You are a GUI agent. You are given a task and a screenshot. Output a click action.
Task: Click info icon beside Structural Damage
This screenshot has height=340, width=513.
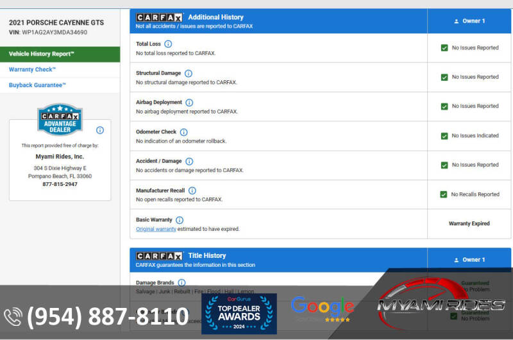point(188,74)
